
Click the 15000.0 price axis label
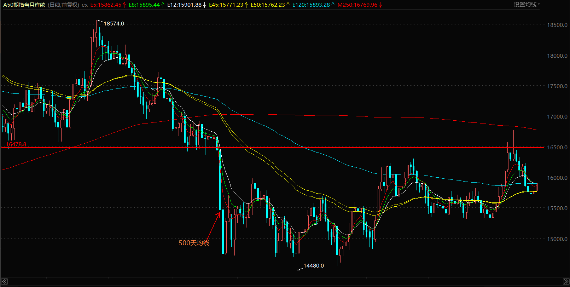point(557,239)
